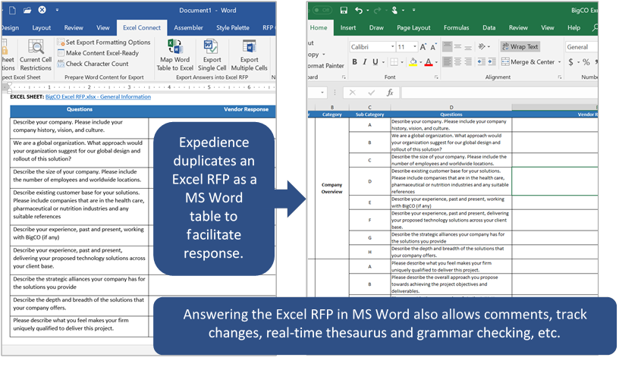Click Excel Save icon in quick access toolbar
619x370 pixels.
tap(344, 11)
